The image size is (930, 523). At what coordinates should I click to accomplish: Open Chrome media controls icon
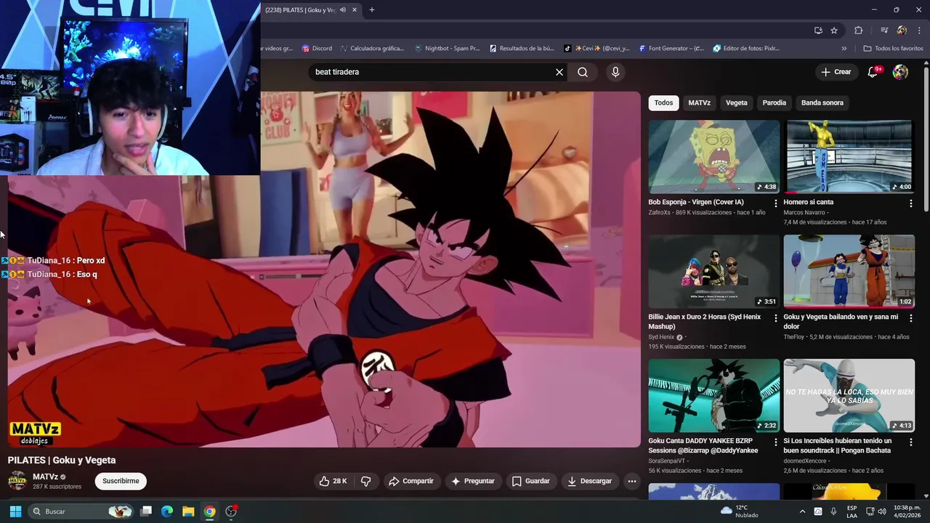[884, 31]
